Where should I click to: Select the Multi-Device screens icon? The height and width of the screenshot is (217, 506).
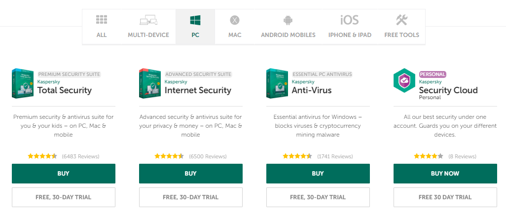pyautogui.click(x=148, y=20)
